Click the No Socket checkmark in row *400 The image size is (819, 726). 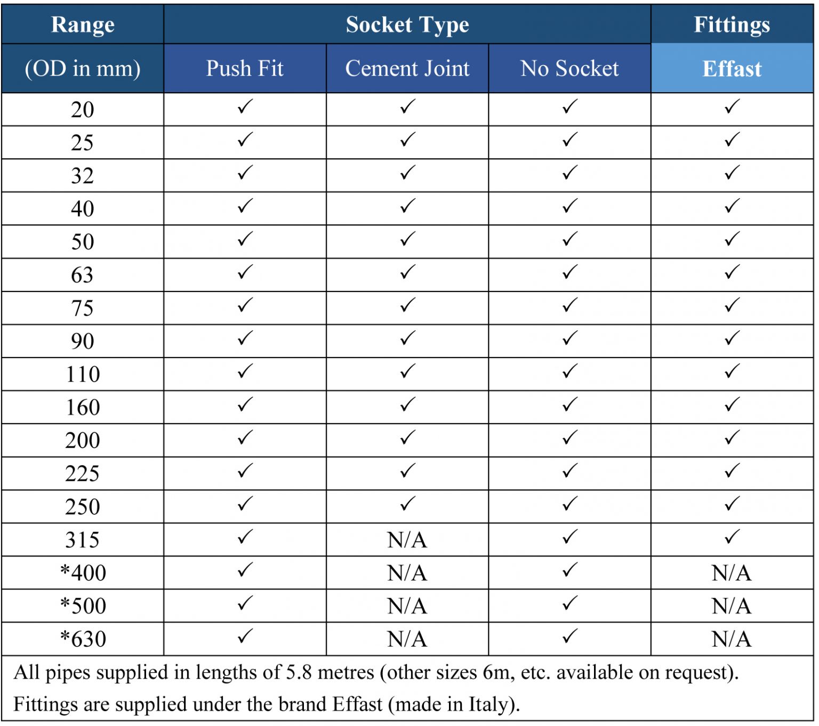point(569,571)
